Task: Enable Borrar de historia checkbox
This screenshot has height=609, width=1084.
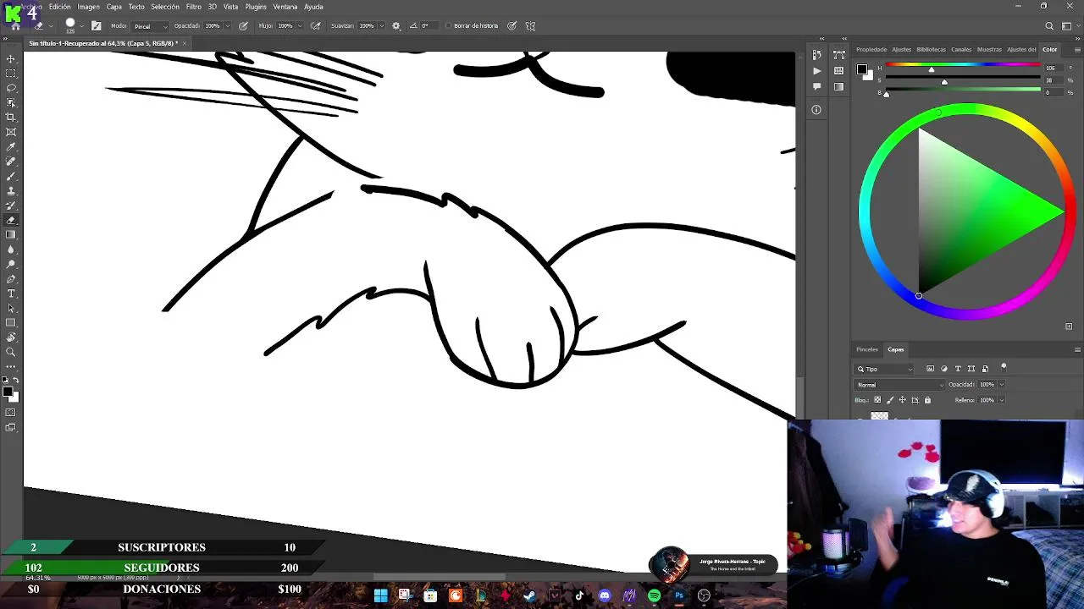Action: [449, 26]
